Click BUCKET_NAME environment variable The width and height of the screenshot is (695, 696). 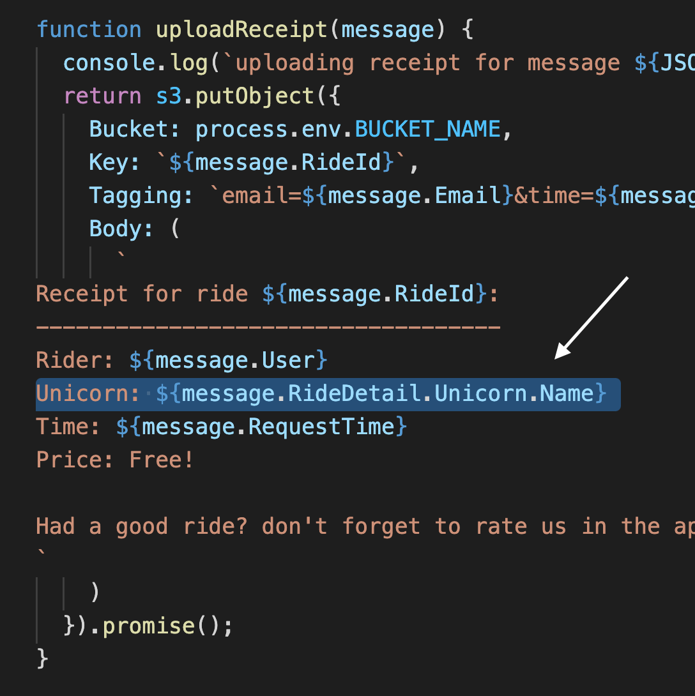coord(427,130)
